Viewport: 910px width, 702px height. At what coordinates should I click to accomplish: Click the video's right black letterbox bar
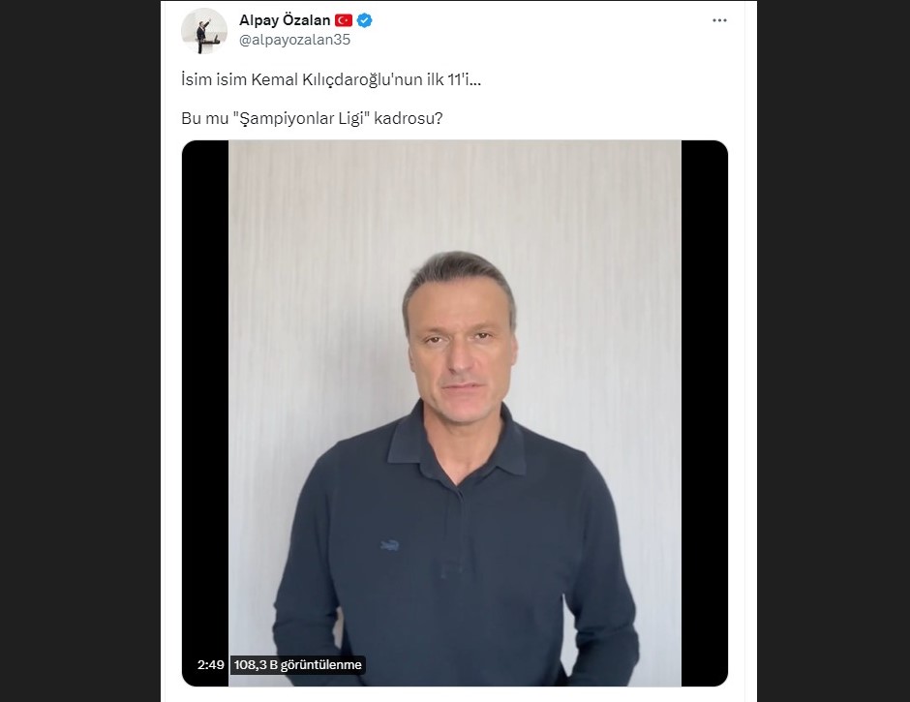coord(705,412)
